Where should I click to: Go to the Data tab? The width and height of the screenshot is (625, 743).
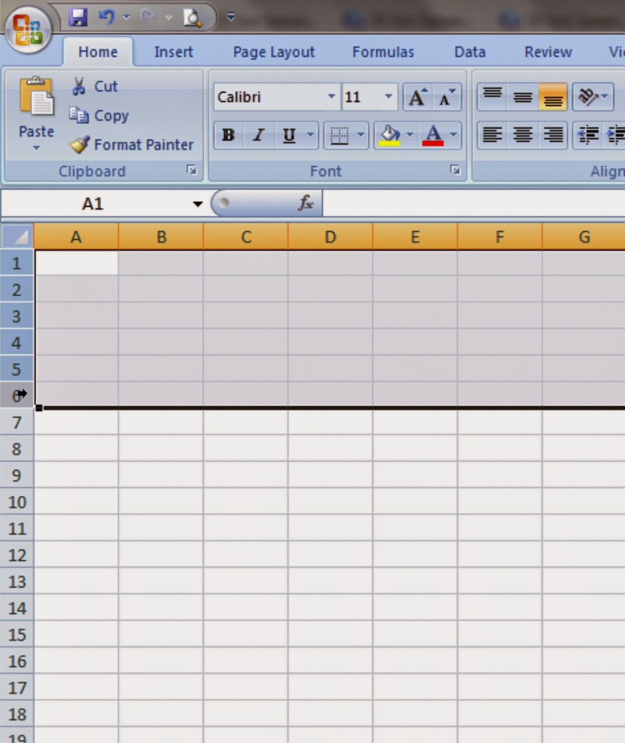[x=470, y=52]
